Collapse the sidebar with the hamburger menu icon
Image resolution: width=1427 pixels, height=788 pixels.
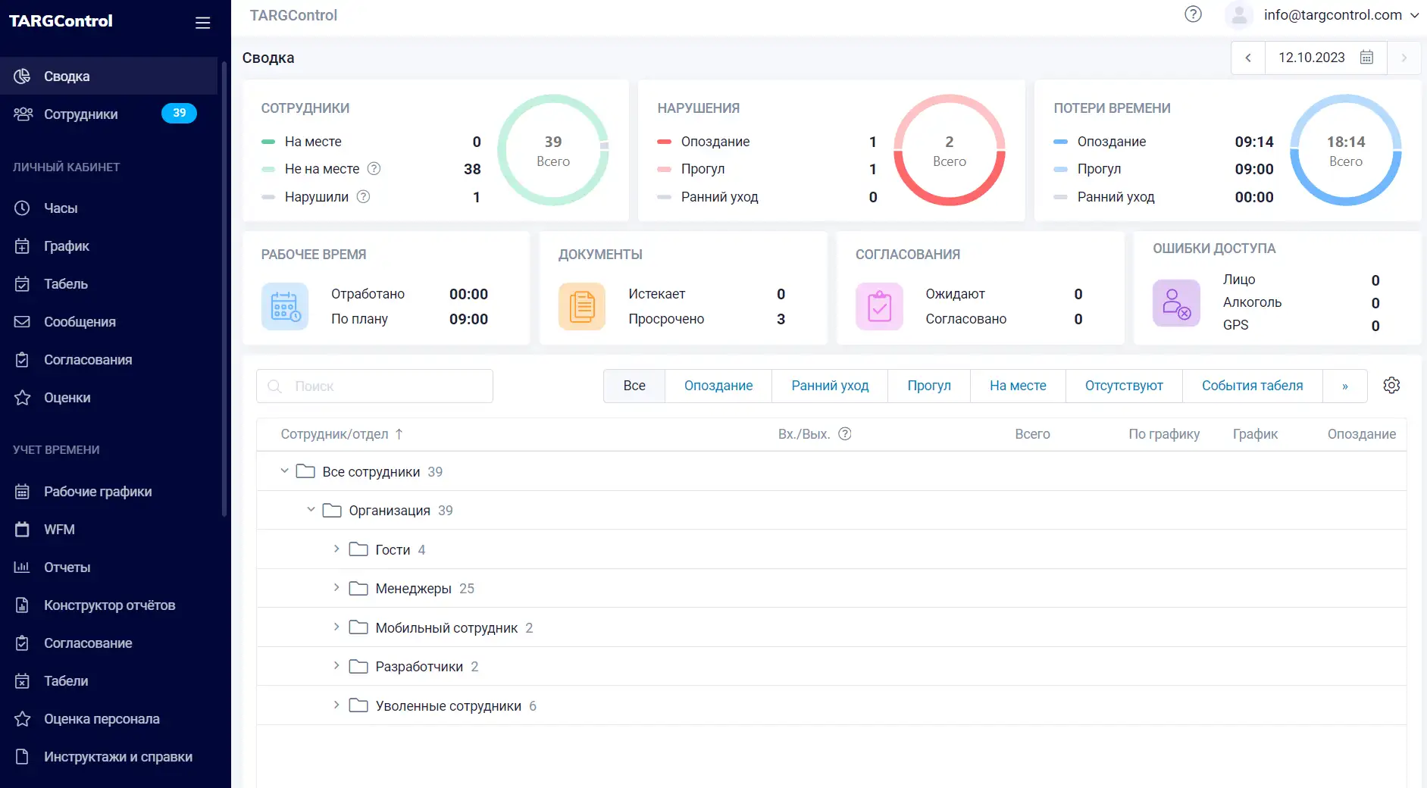[202, 23]
